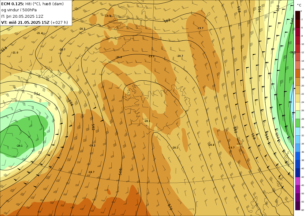Pick the light blue legend swatch between -30 and -32
This screenshot has height=216, width=306.
tap(298, 131)
